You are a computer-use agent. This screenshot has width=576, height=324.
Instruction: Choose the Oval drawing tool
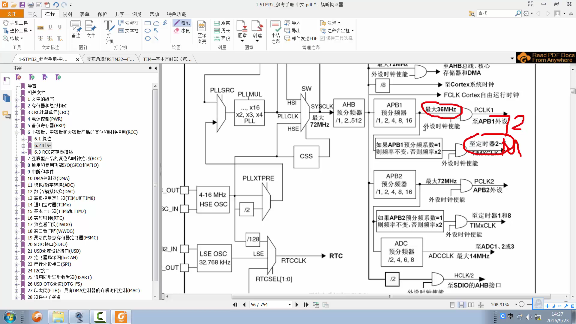click(148, 31)
